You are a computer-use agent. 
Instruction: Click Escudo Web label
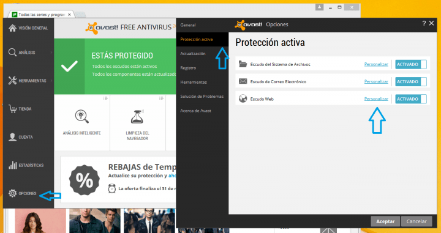[262, 99]
